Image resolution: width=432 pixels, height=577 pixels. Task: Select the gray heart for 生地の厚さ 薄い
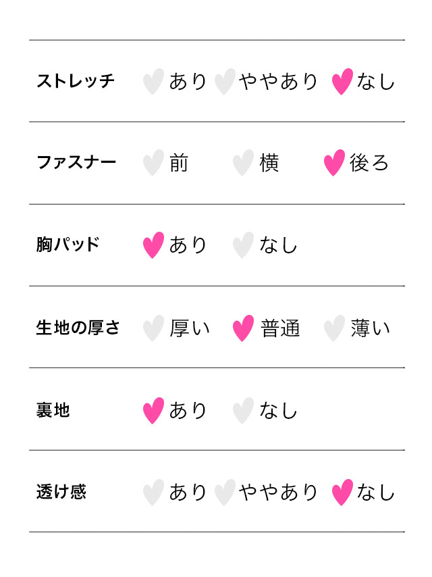pos(334,328)
